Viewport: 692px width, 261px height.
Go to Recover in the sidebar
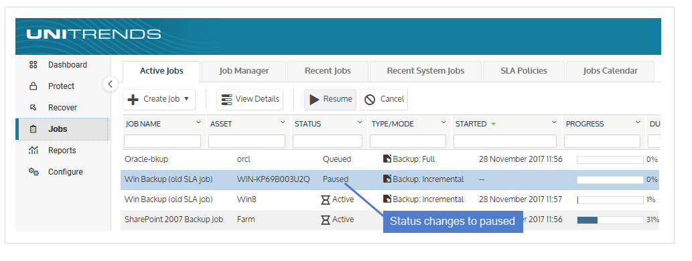[x=62, y=108]
